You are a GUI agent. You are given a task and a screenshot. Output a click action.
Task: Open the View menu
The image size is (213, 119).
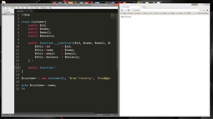pos(23,8)
